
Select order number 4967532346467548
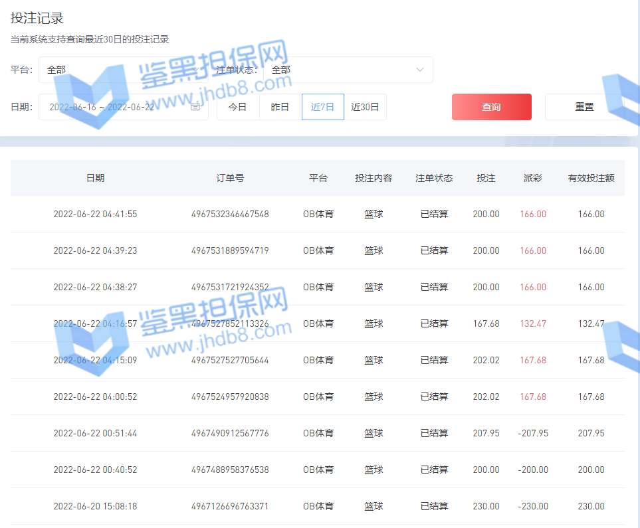[230, 214]
